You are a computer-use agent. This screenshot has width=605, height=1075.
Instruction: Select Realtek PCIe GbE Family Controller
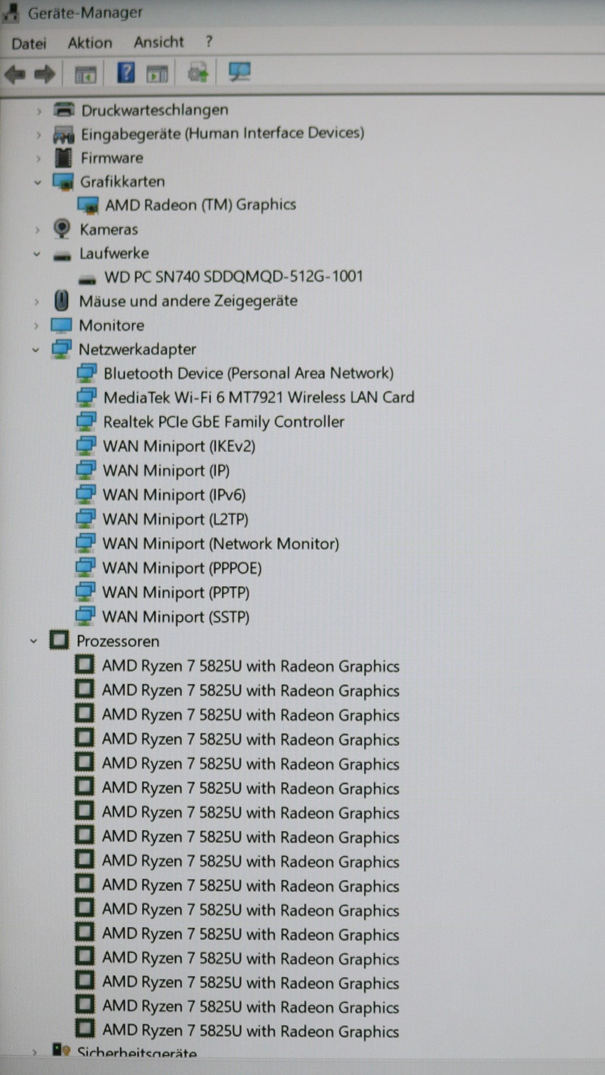(x=223, y=422)
